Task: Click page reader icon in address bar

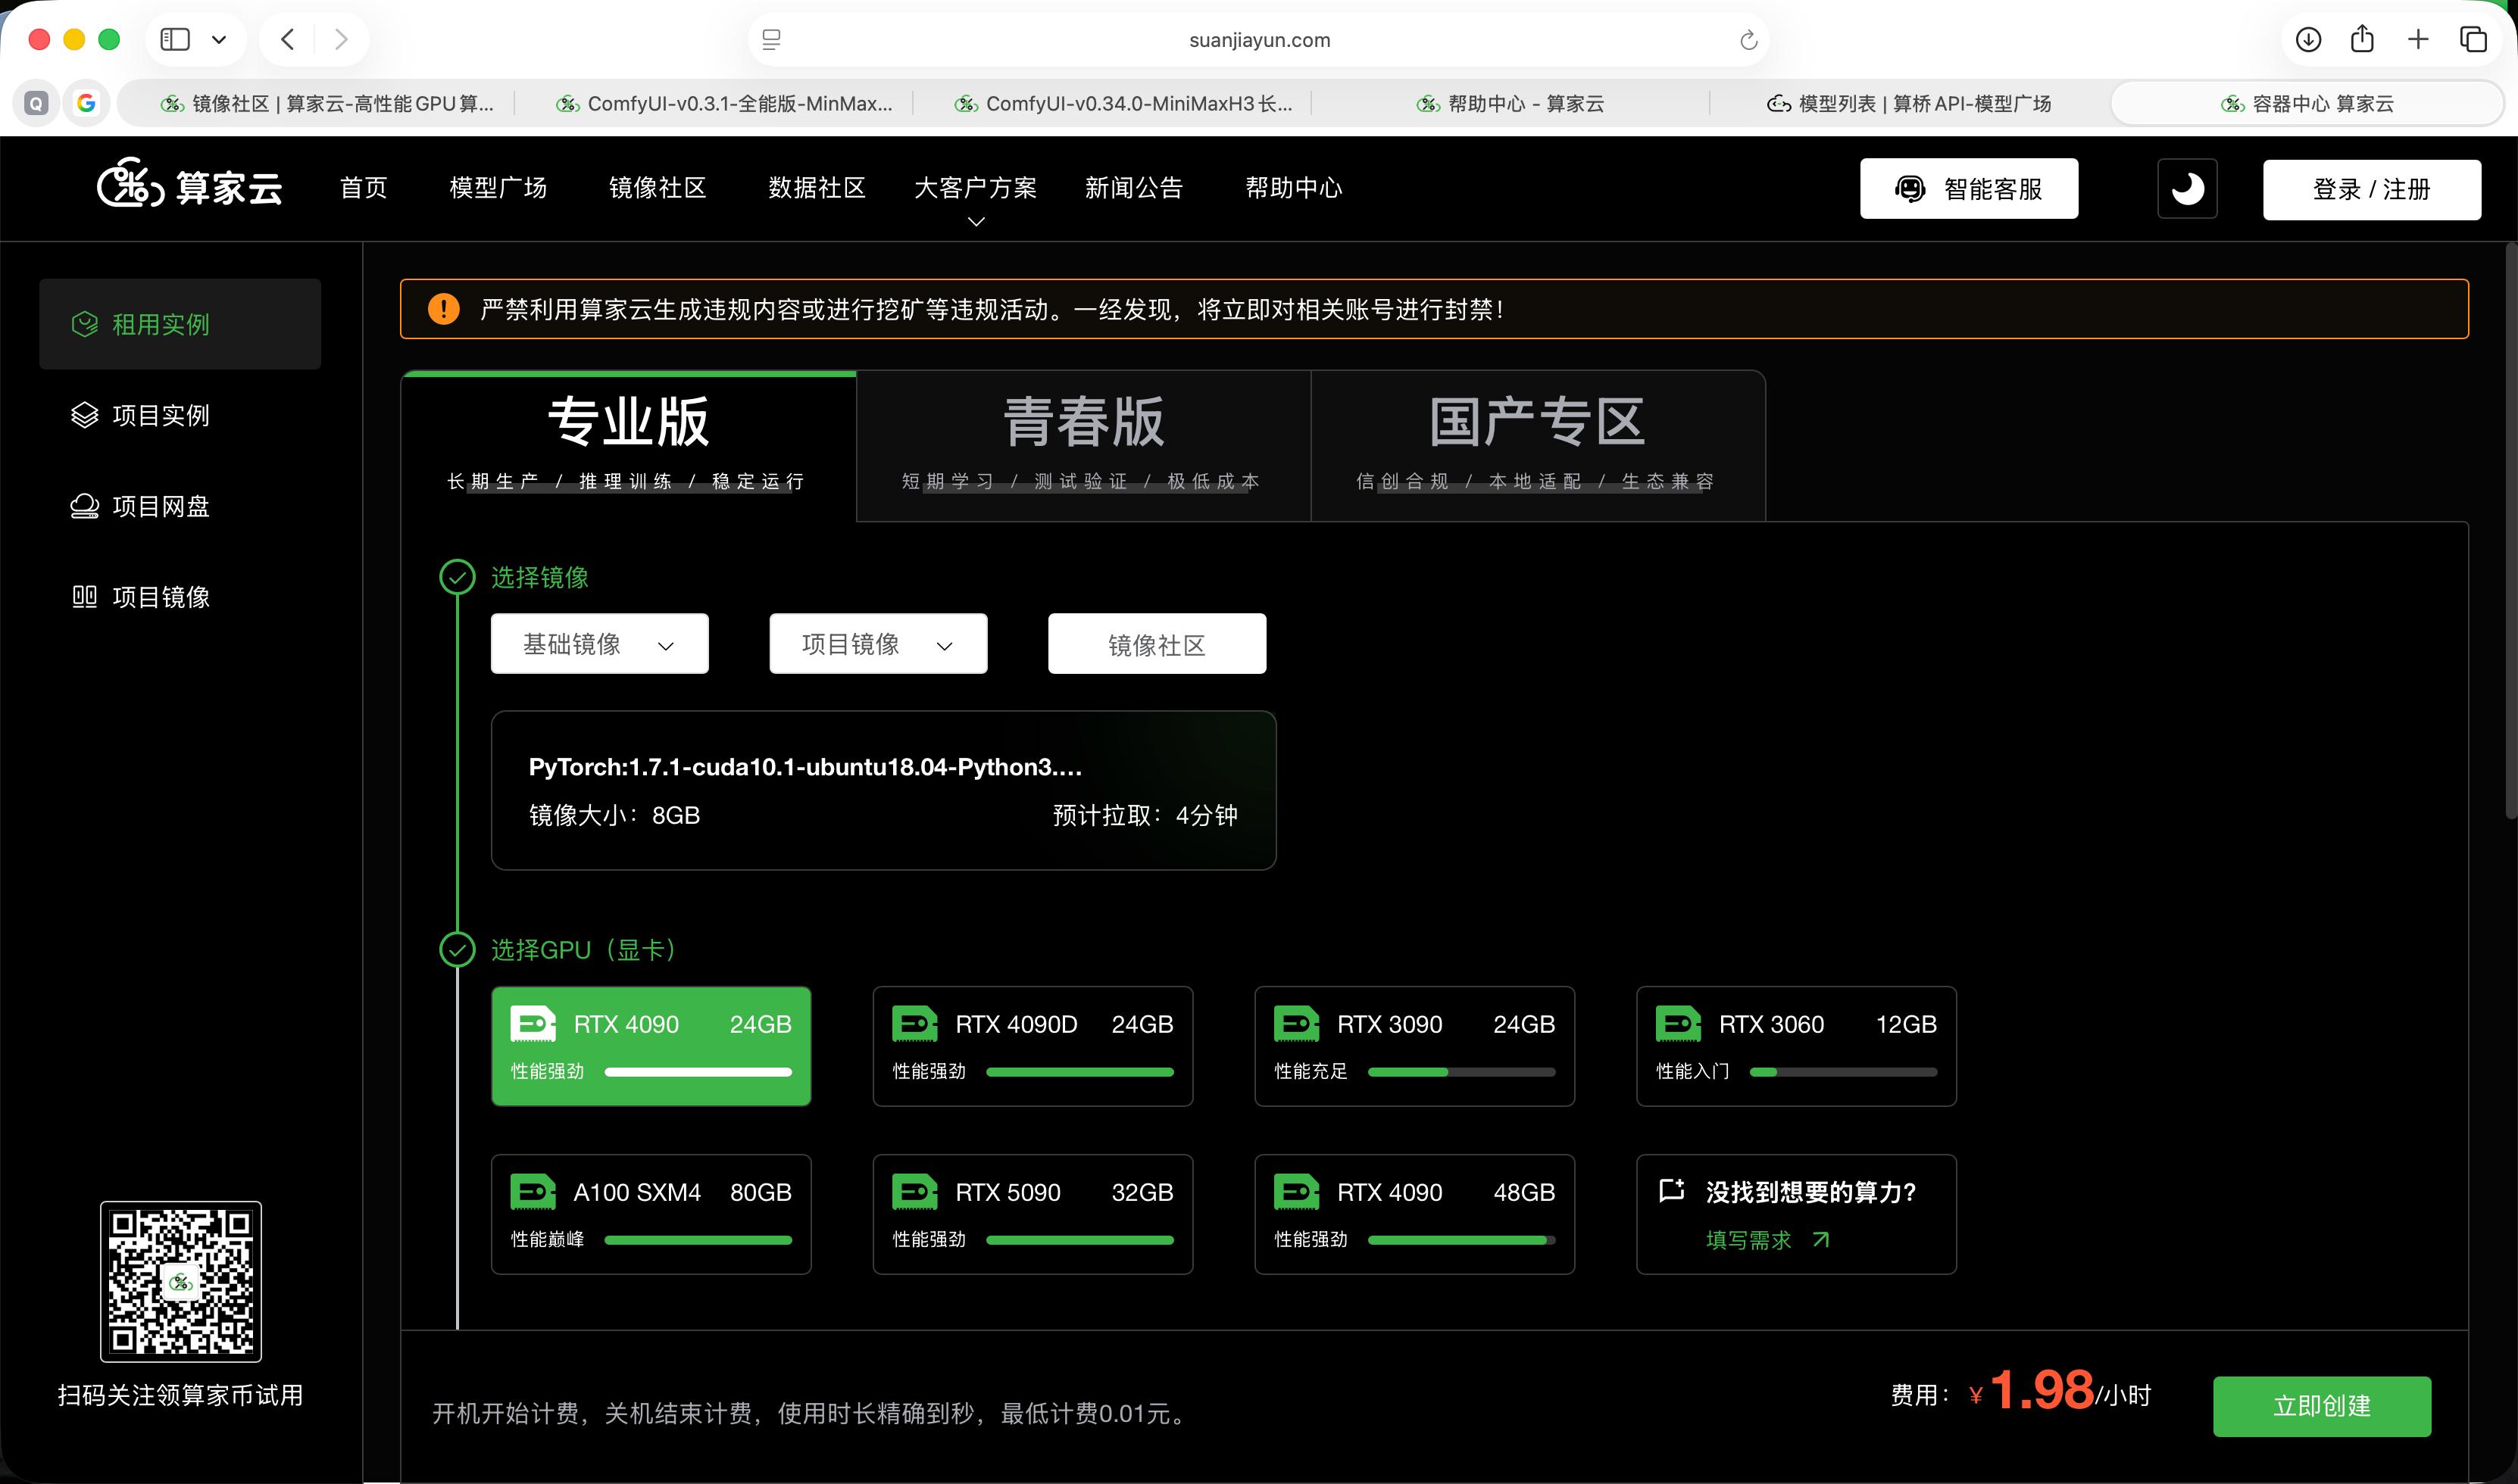Action: [x=771, y=40]
